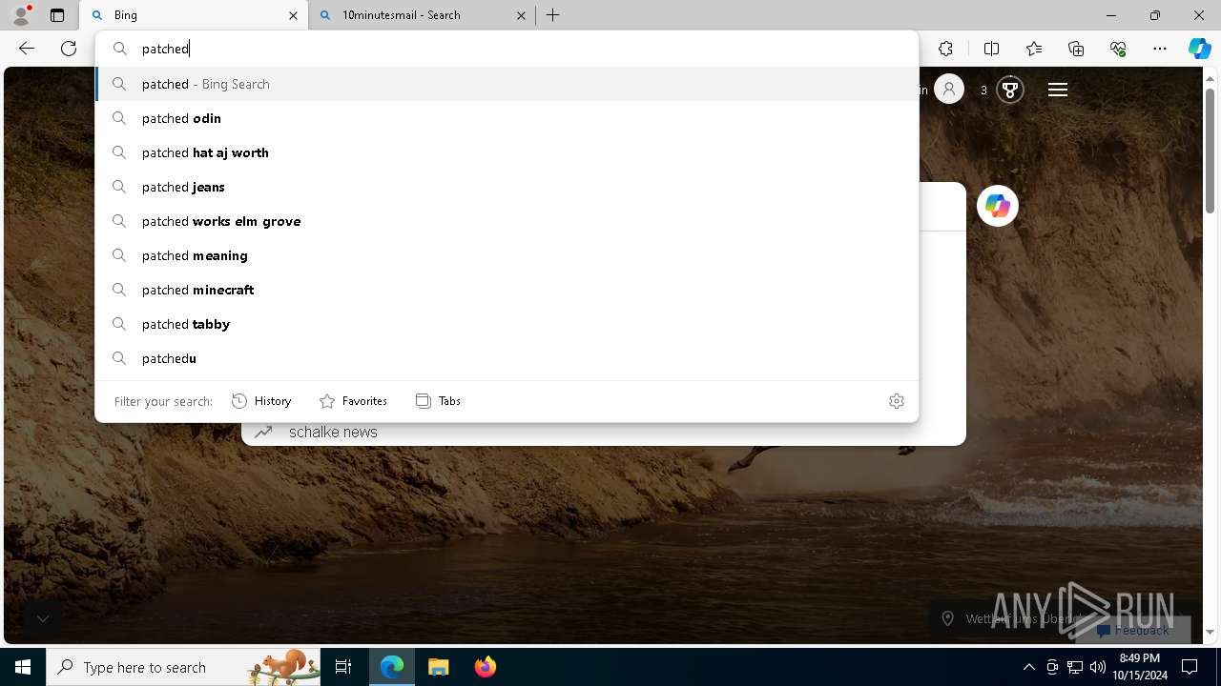This screenshot has width=1221, height=686.
Task: Switch to the 10minutesmail - Search tab
Action: [421, 15]
